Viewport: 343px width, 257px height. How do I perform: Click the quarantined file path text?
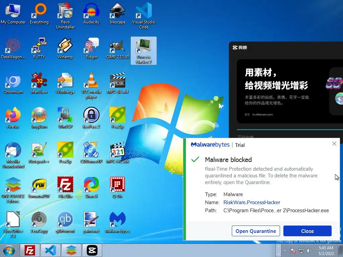click(x=276, y=210)
